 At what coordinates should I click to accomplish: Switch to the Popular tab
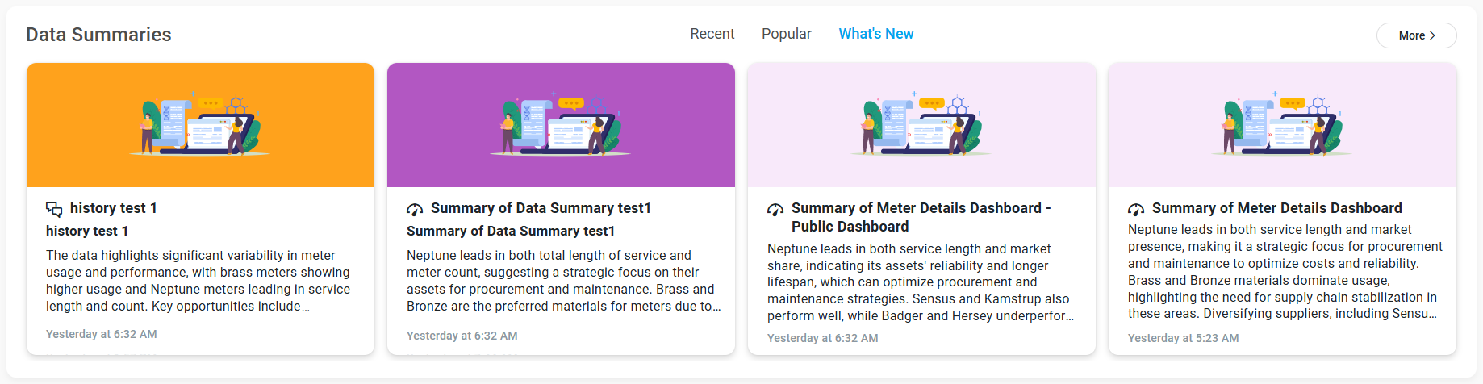click(786, 34)
